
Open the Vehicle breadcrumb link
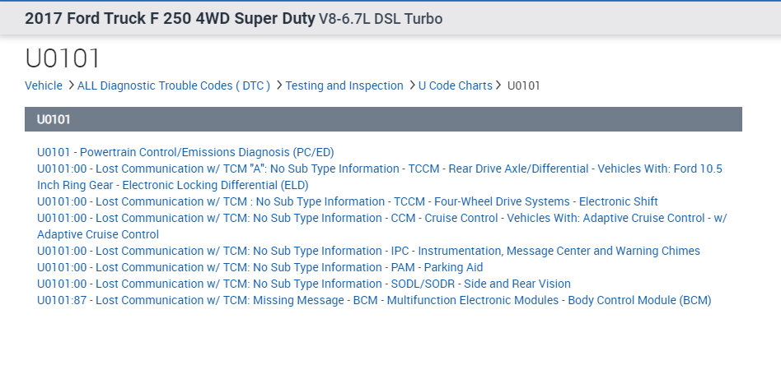tap(44, 85)
